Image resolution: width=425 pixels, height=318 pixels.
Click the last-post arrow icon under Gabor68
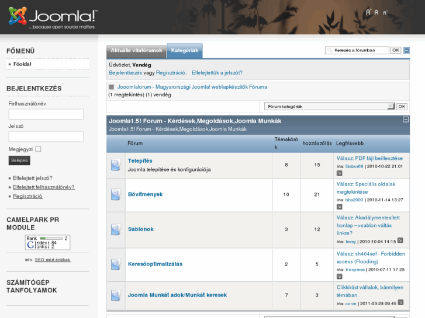point(339,173)
